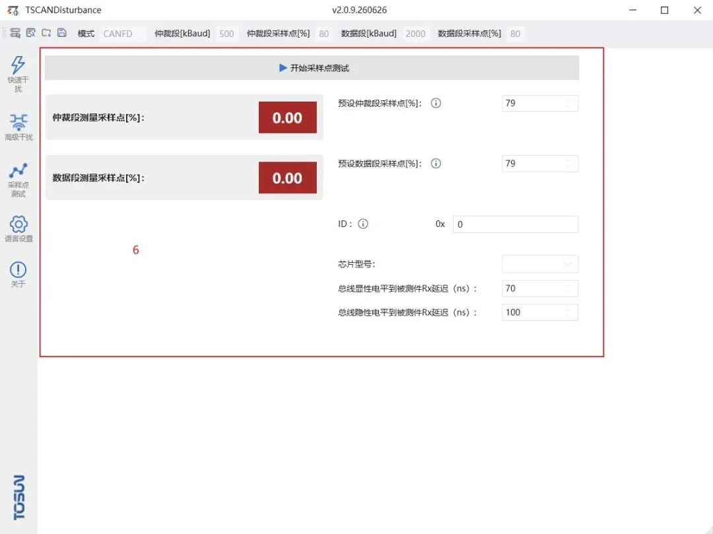The image size is (713, 534).
Task: Click the load configuration folder icon
Action: (46, 33)
